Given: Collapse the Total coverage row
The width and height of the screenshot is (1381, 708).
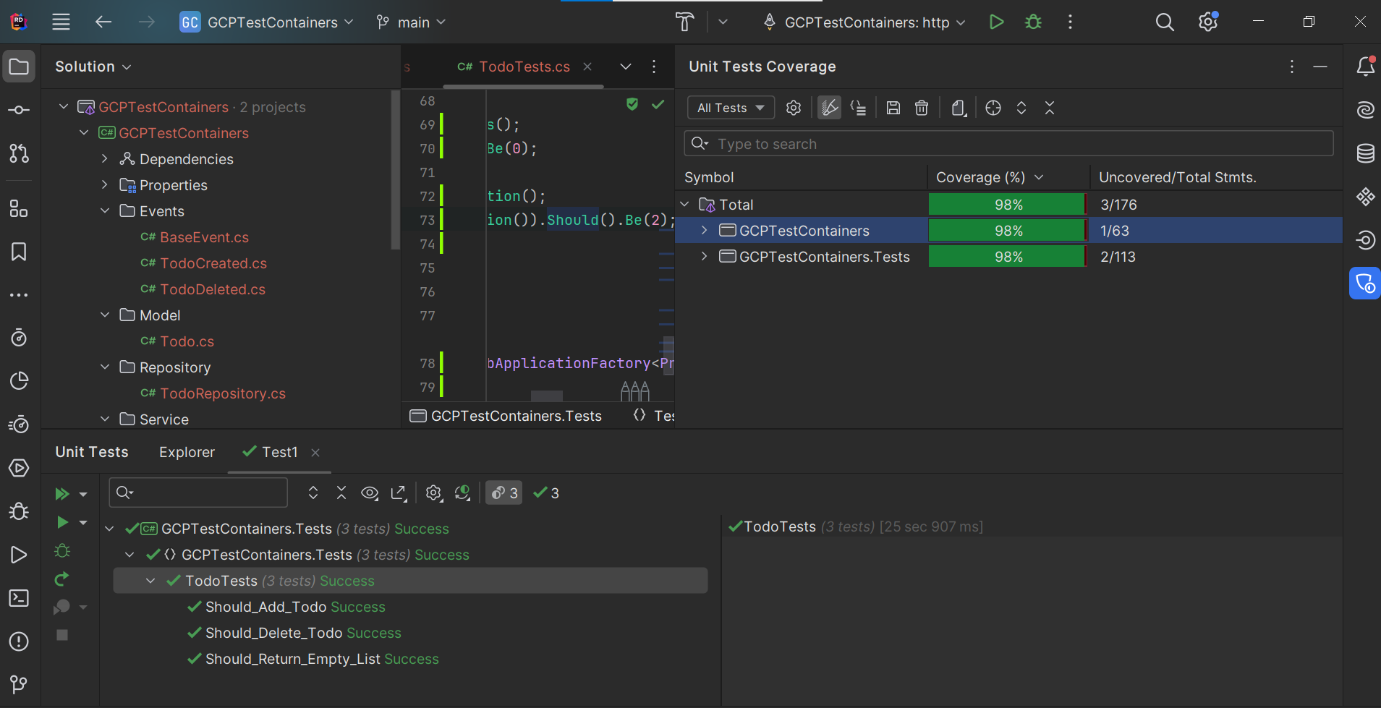Looking at the screenshot, I should [x=685, y=205].
